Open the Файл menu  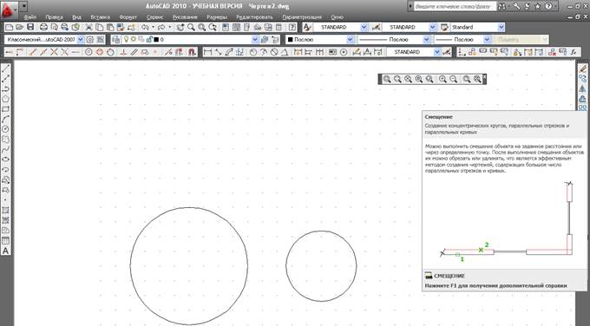pos(30,17)
